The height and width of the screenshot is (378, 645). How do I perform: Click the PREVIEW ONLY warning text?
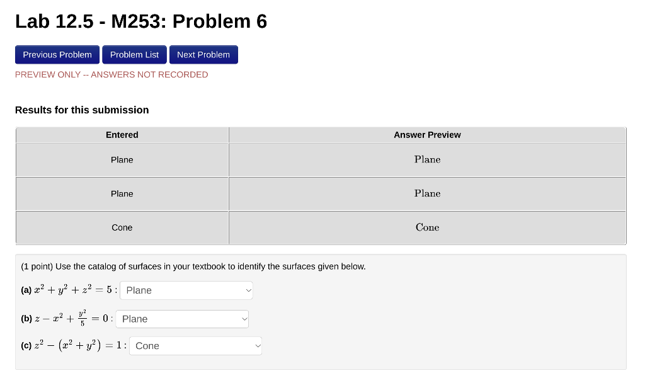pyautogui.click(x=111, y=74)
